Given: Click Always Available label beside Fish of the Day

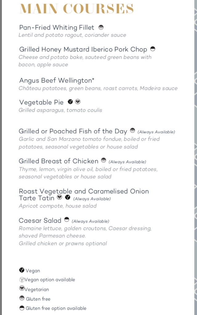Looking at the screenshot, I should [156, 132].
